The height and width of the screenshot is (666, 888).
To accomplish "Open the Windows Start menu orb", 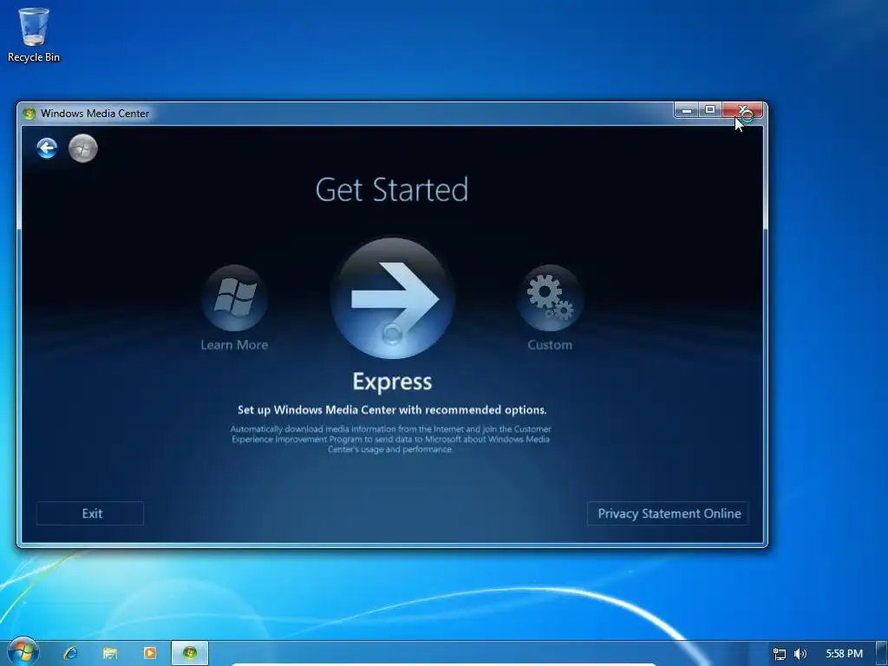I will pyautogui.click(x=23, y=652).
